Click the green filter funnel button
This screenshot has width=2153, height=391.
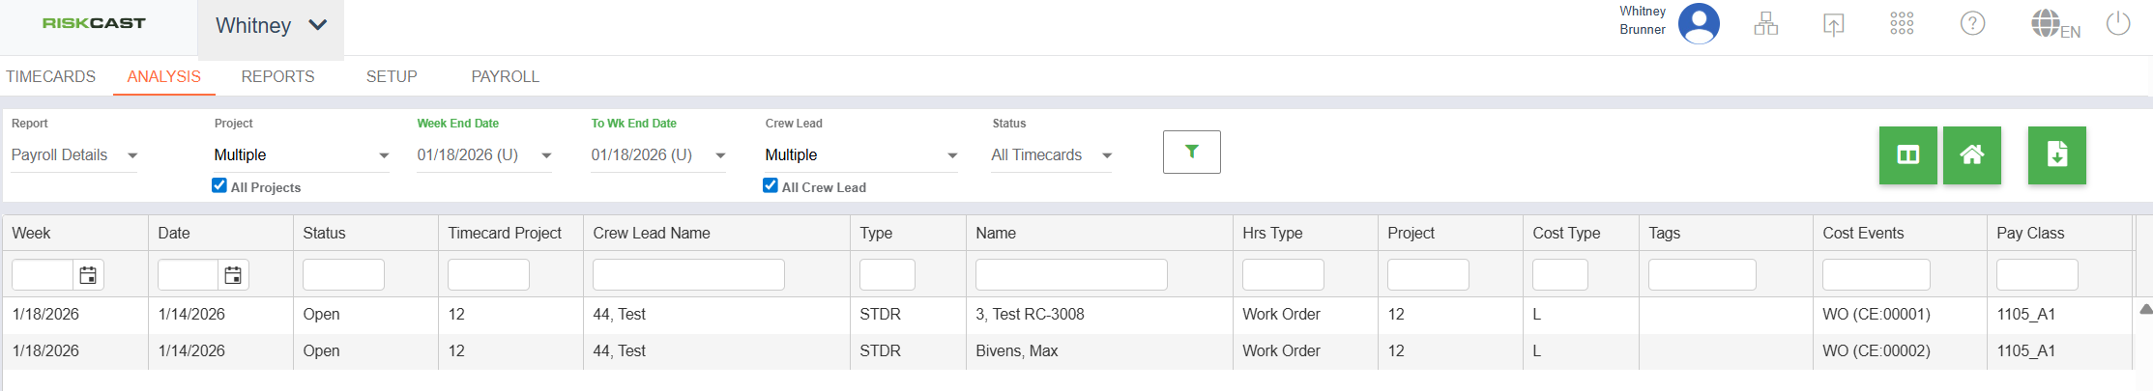[1191, 152]
